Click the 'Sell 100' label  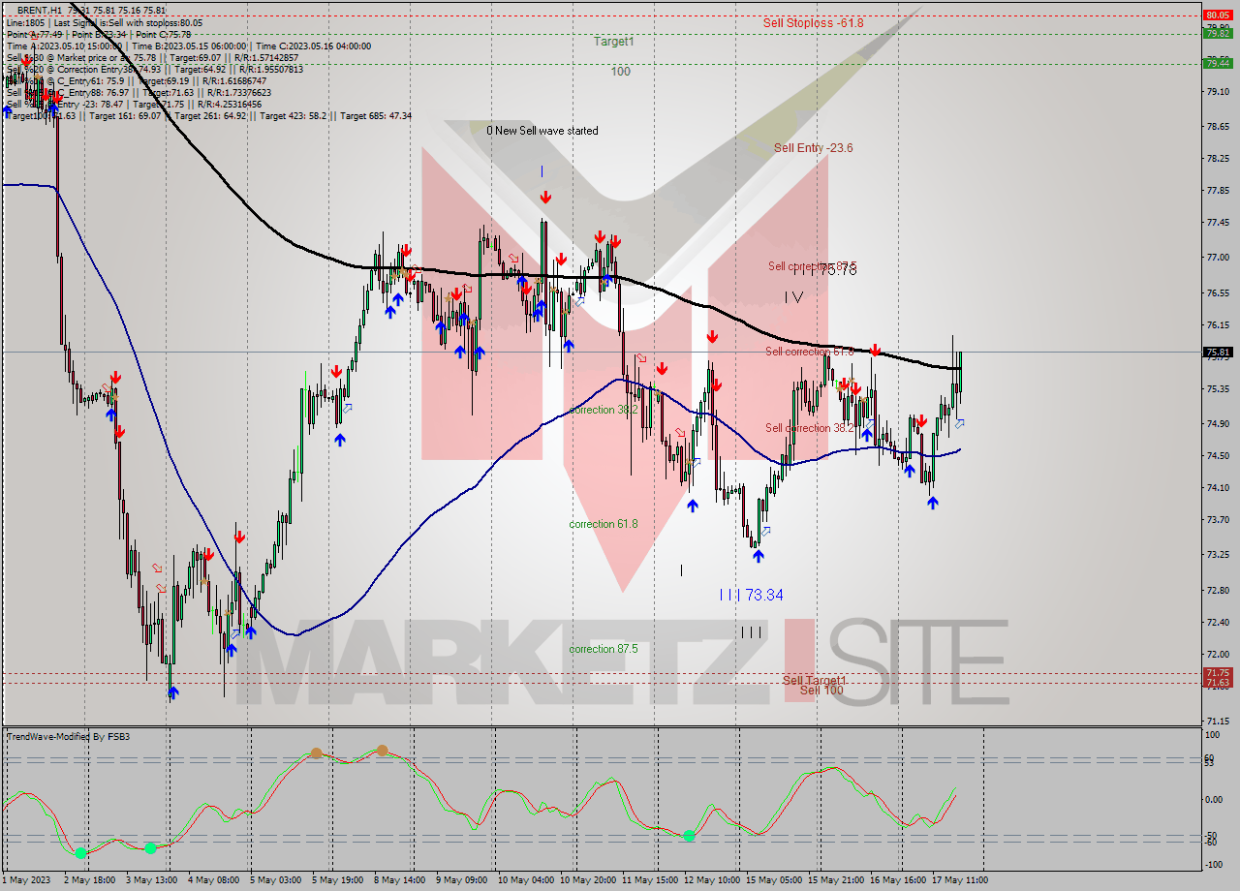tap(821, 690)
